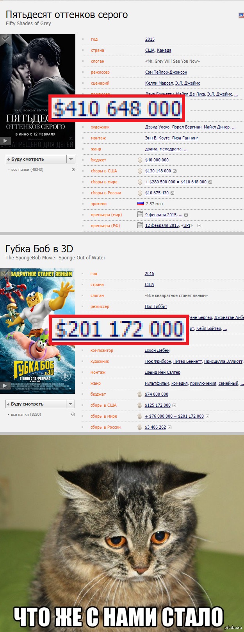Screen dimensions: 244x632
Task: Play the Fifty Shades of Grey trailer
Action: tap(5, 140)
